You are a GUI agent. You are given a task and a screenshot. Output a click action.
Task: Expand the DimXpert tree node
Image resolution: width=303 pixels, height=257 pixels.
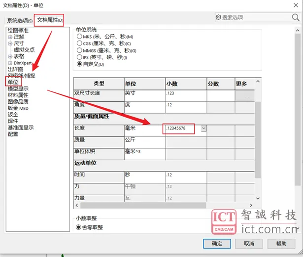(10, 63)
